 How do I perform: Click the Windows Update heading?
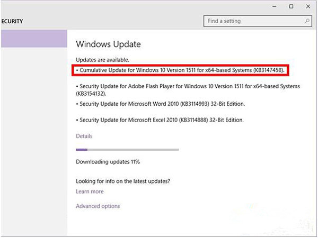pyautogui.click(x=109, y=44)
